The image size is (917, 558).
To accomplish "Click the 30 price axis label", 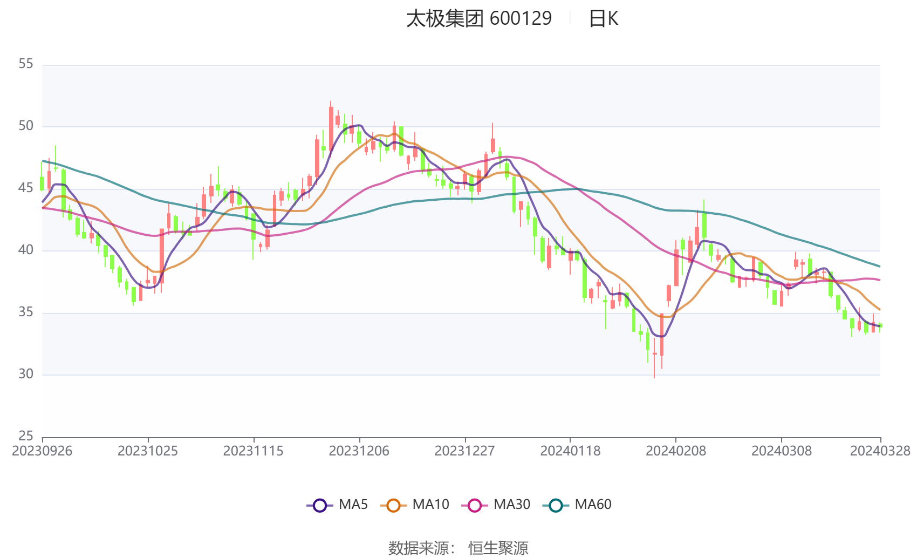I will (x=26, y=374).
